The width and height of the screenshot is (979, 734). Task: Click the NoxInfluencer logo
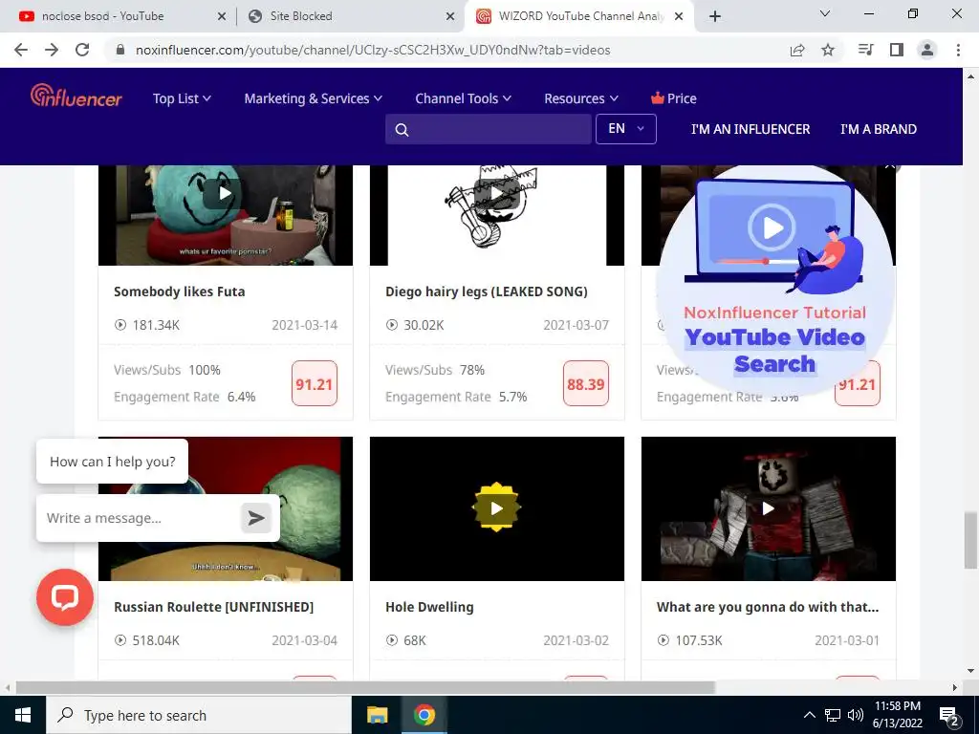[76, 96]
